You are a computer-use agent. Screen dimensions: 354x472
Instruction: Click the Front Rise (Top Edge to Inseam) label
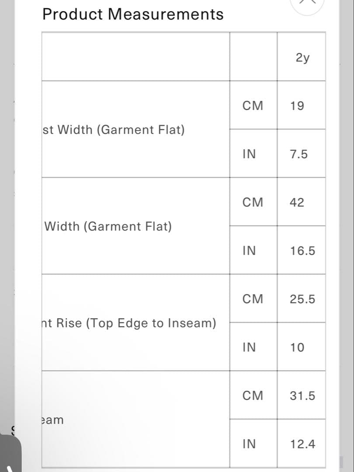pos(128,323)
